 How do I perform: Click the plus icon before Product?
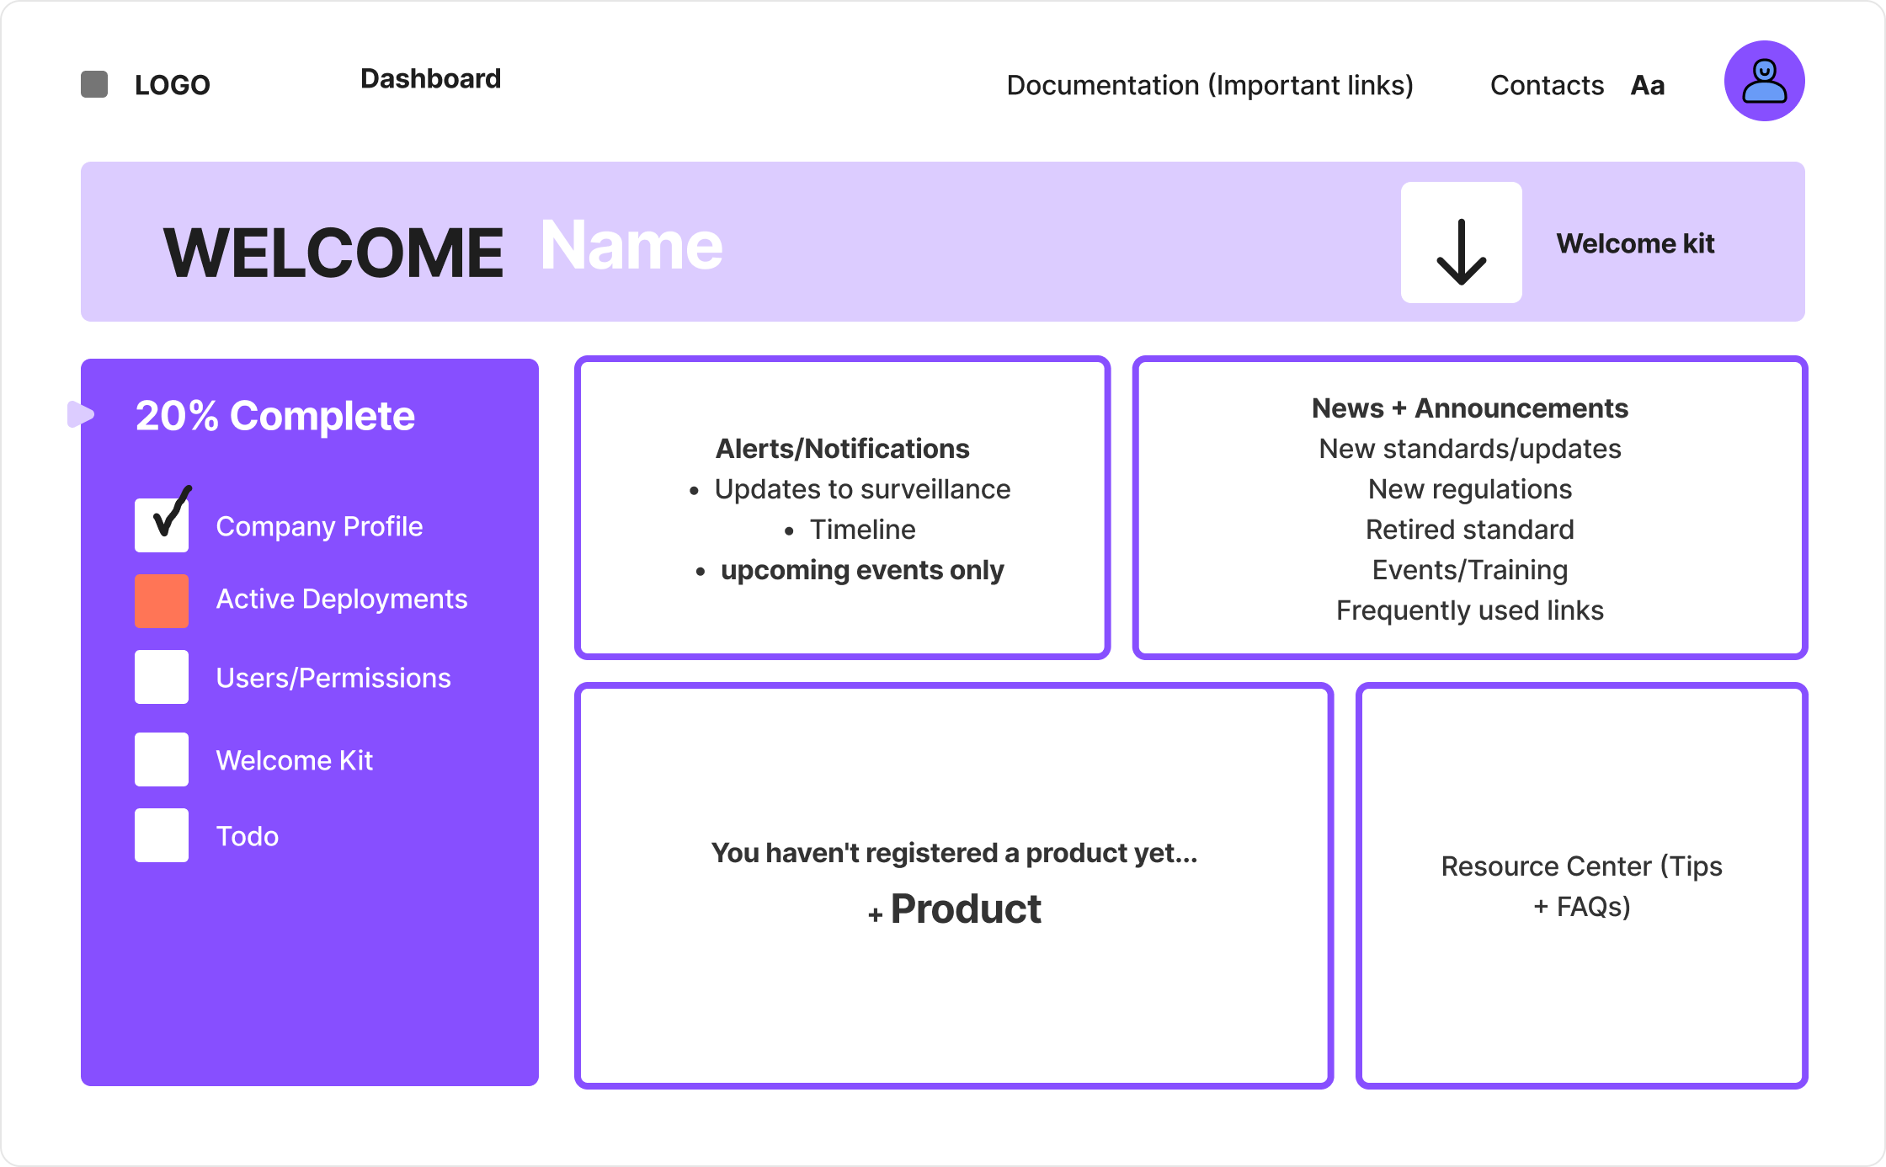[x=876, y=914]
